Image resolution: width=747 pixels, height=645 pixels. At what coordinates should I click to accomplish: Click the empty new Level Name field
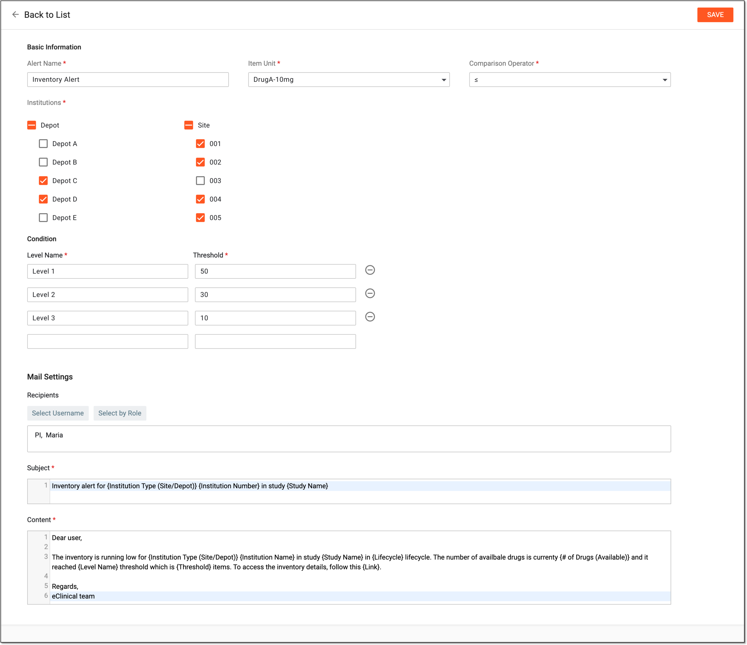pos(108,341)
